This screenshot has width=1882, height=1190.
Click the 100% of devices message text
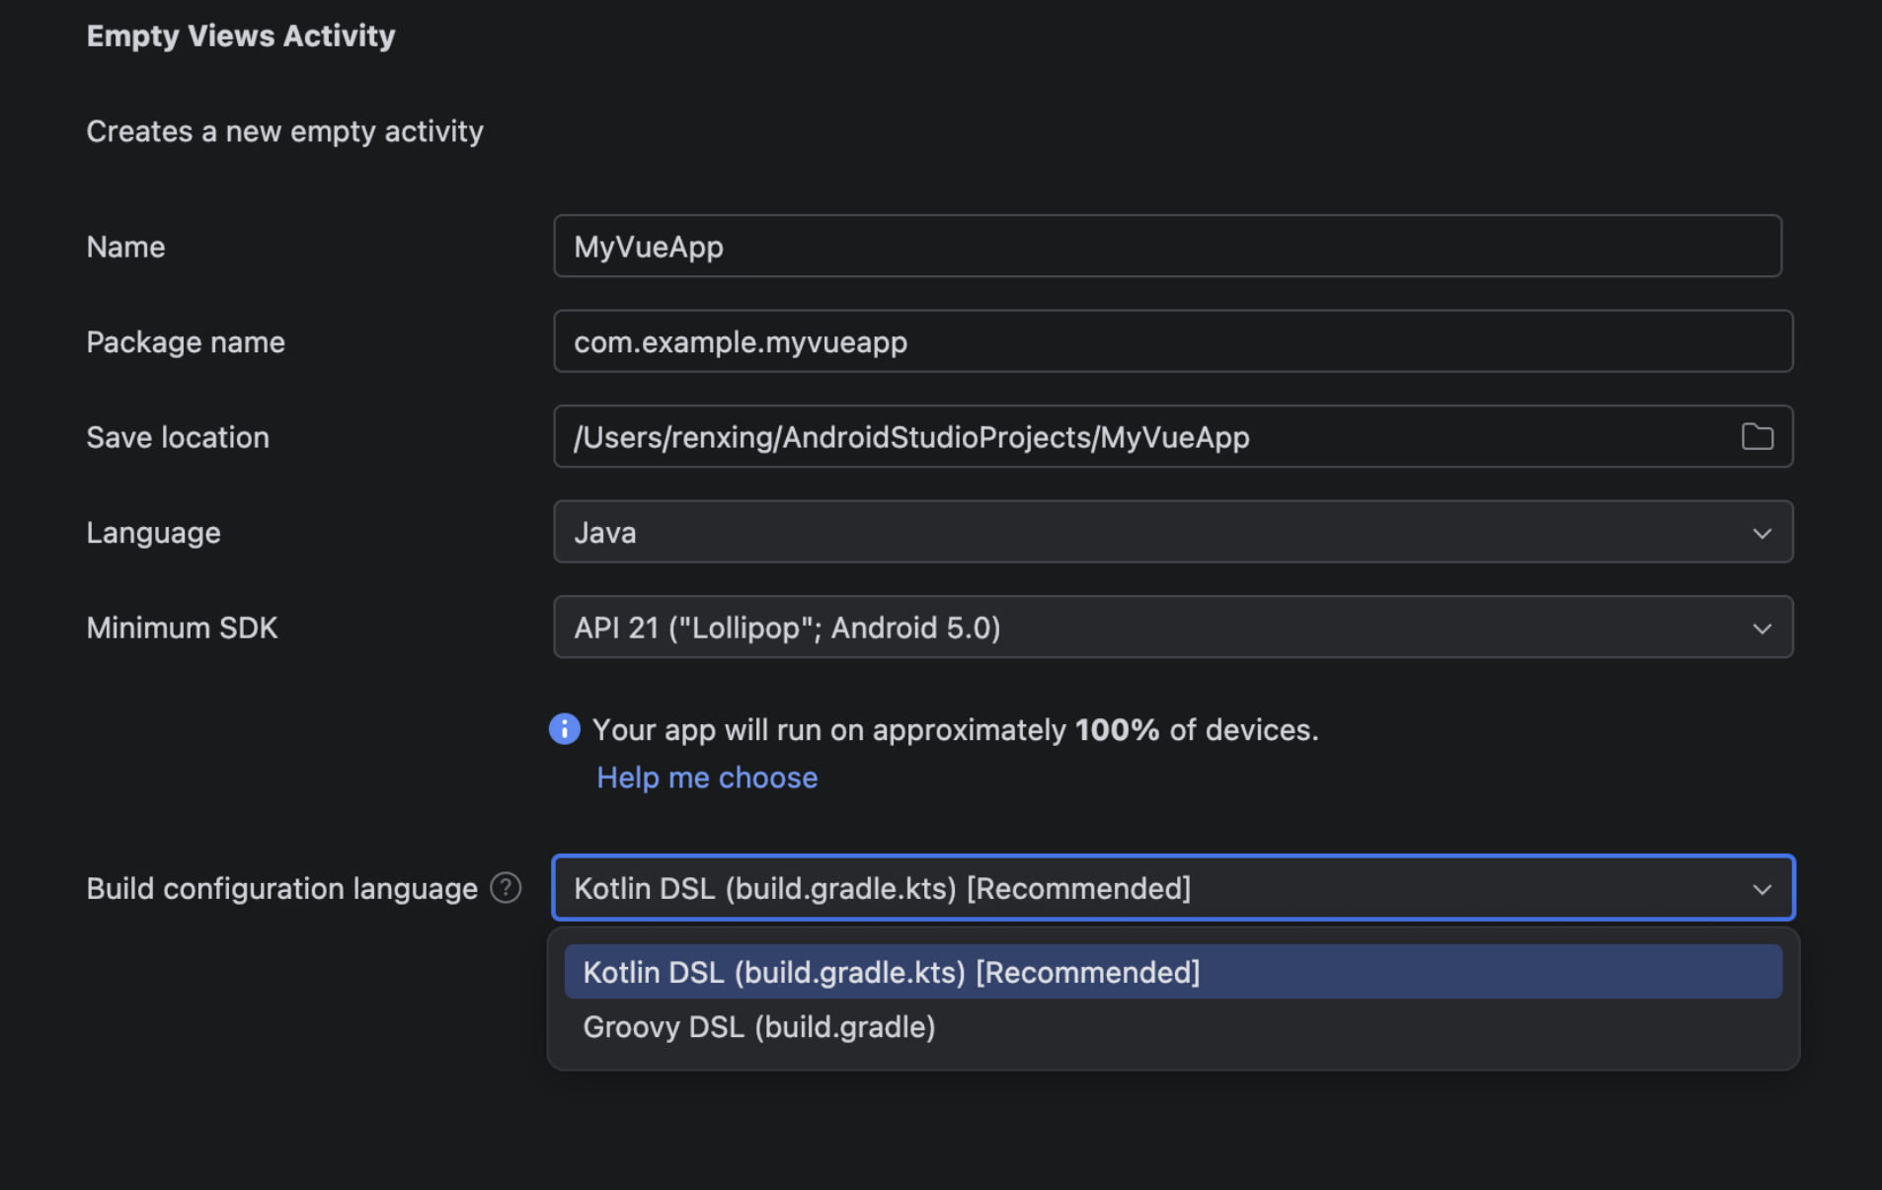(955, 730)
